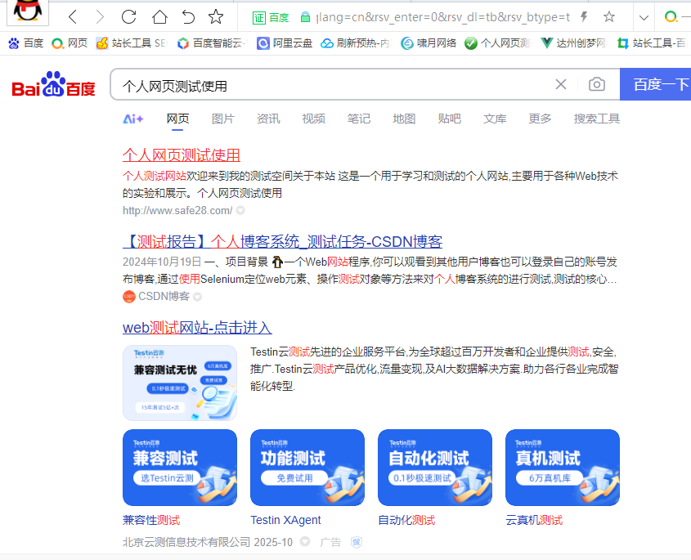Switch to the 图片 tab

[222, 119]
